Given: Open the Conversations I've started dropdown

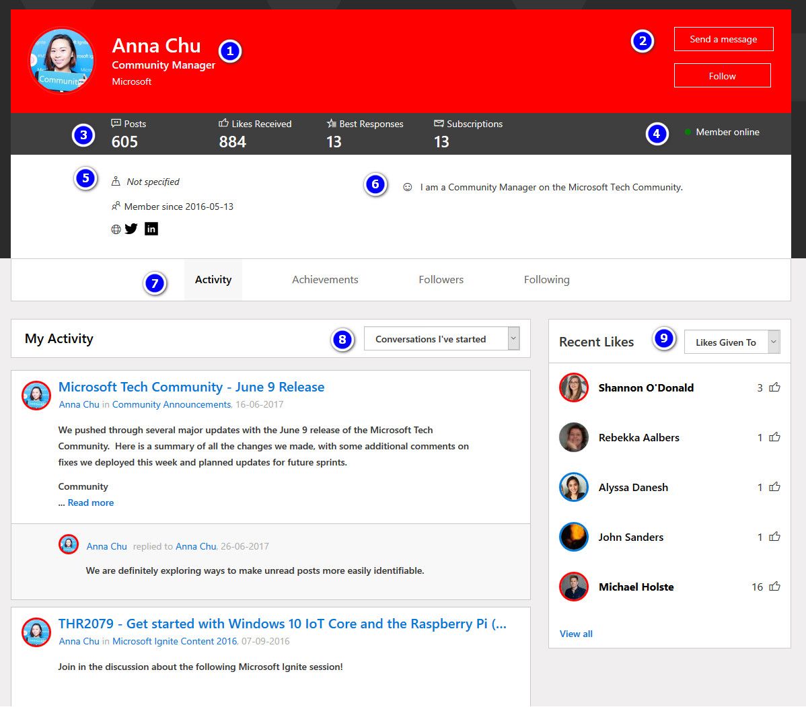Looking at the screenshot, I should 437,339.
